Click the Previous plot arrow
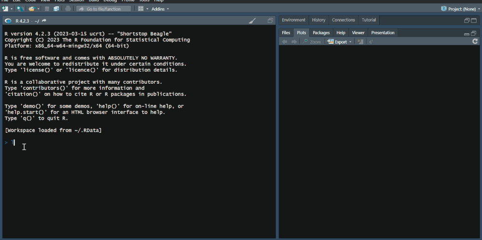This screenshot has width=482, height=240. pyautogui.click(x=285, y=42)
